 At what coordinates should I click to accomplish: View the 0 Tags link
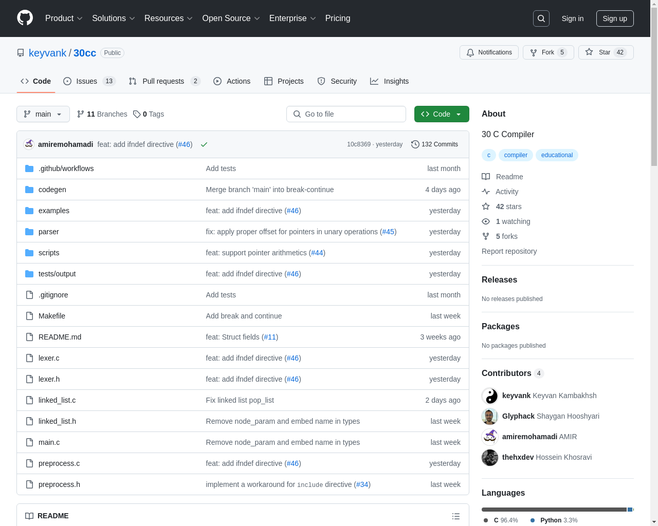149,114
